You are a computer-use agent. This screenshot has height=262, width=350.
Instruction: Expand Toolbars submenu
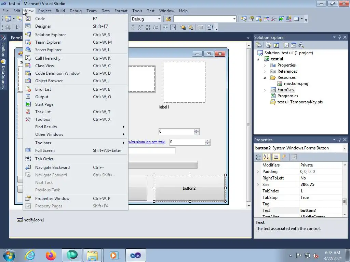pos(76,143)
